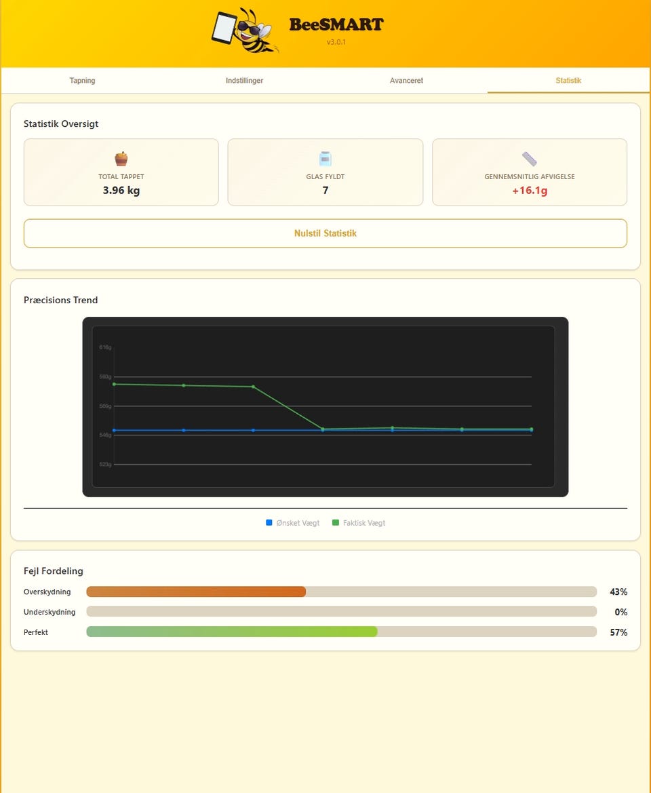Viewport: 651px width, 793px height.
Task: Go to the Avanceret tab
Action: (x=406, y=81)
